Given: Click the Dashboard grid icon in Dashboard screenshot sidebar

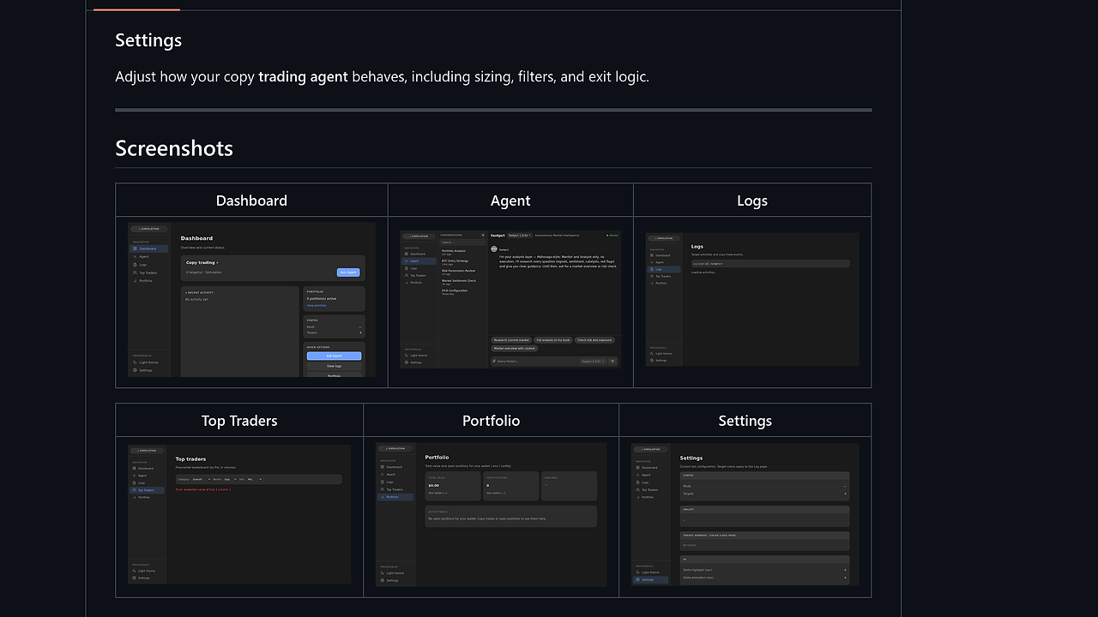Looking at the screenshot, I should pyautogui.click(x=135, y=249).
